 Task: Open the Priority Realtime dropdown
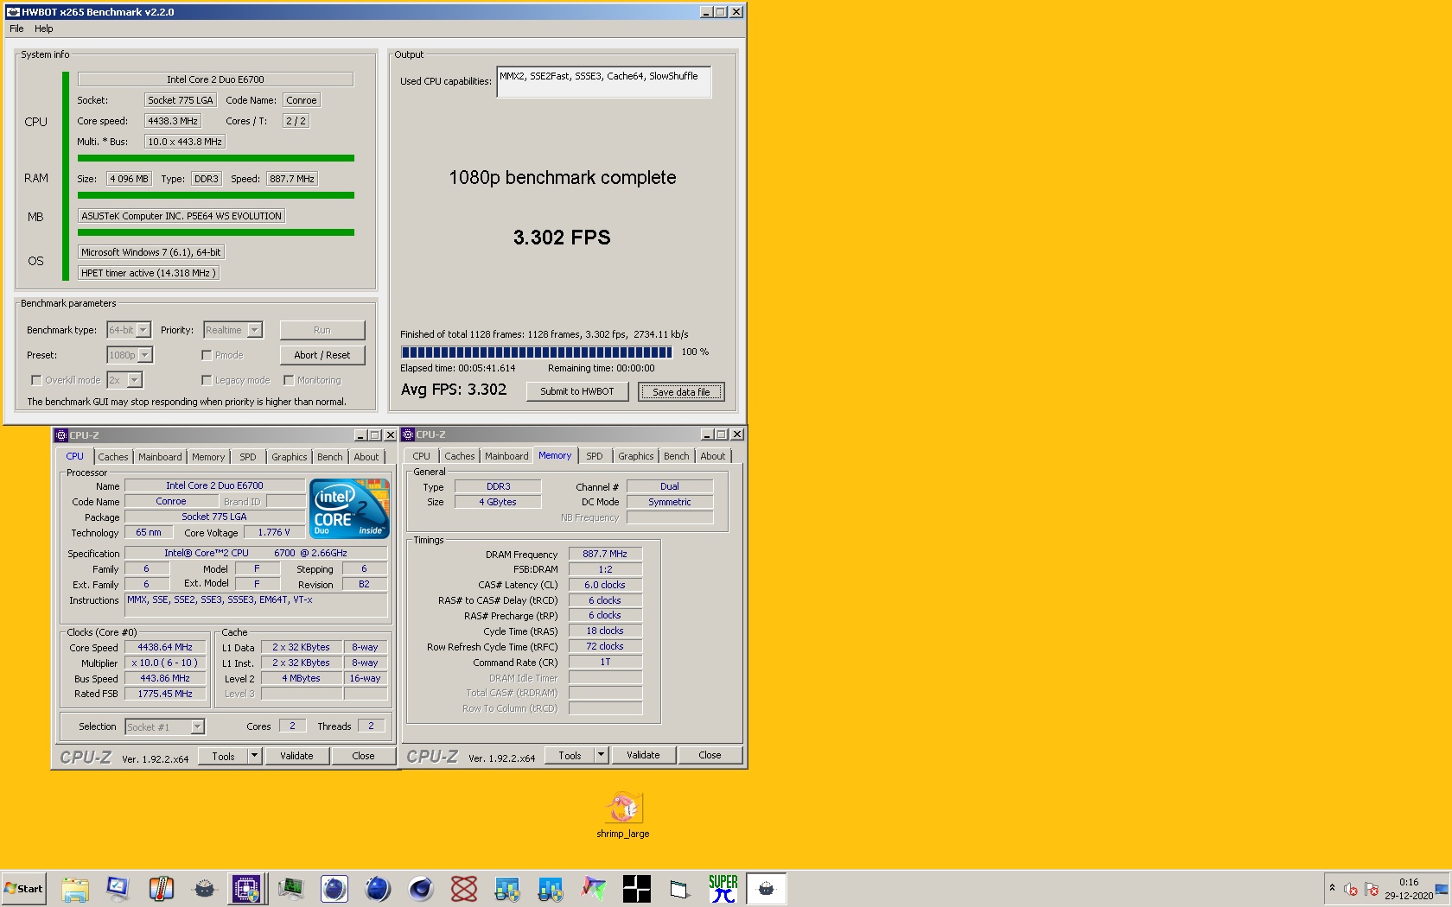click(232, 330)
